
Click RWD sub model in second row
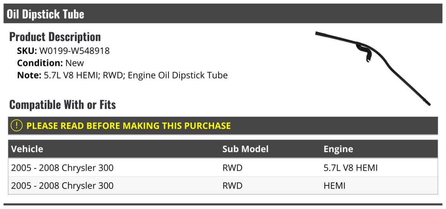232,186
